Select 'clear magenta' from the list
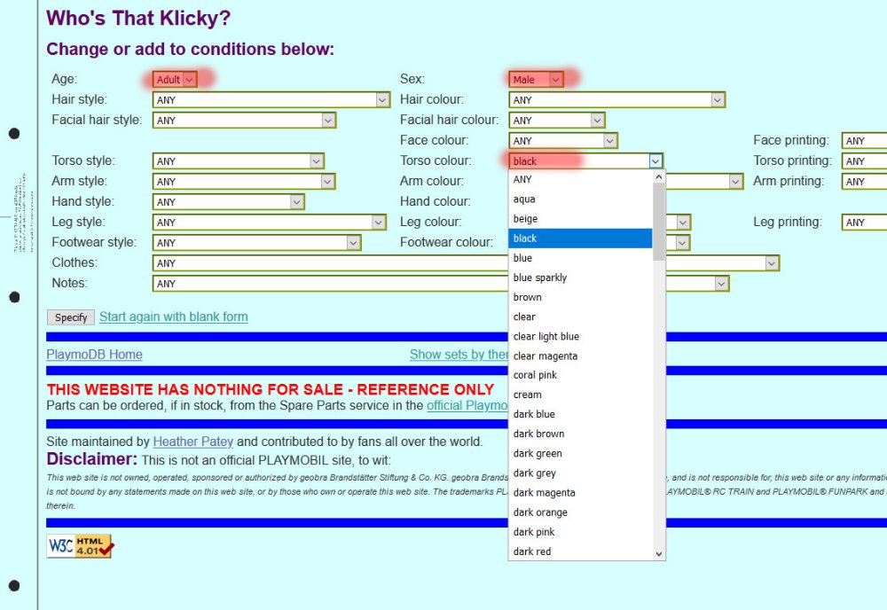 (545, 356)
